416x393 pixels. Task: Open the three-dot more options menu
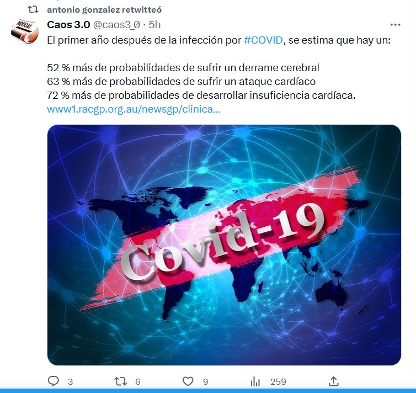395,25
